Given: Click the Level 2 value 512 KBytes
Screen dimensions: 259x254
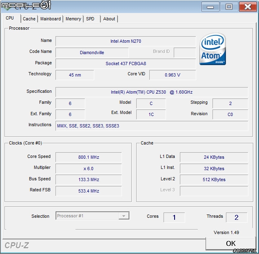Looking at the screenshot, I should [x=214, y=180].
